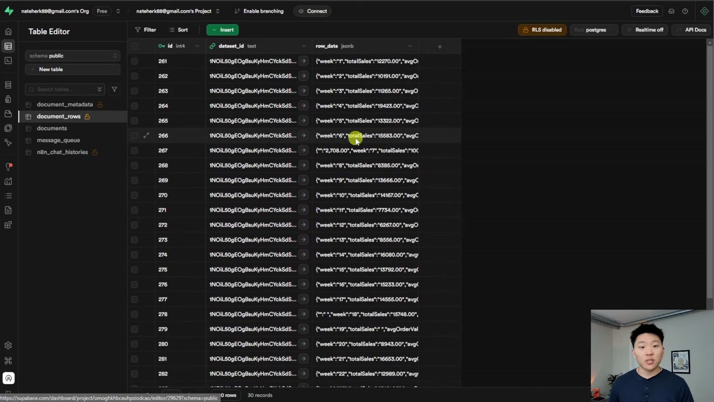
Task: Open the SQL Editor sidebar icon
Action: point(8,61)
